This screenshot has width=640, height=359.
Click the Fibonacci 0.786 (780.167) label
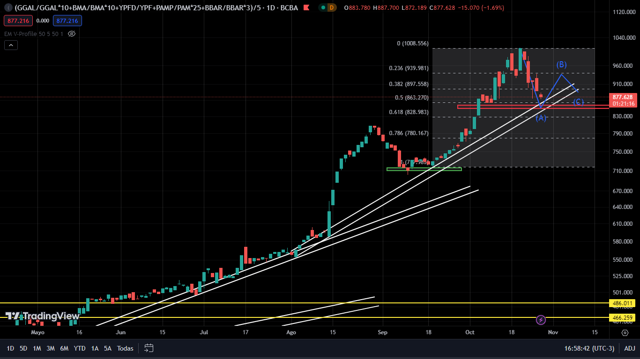[409, 133]
